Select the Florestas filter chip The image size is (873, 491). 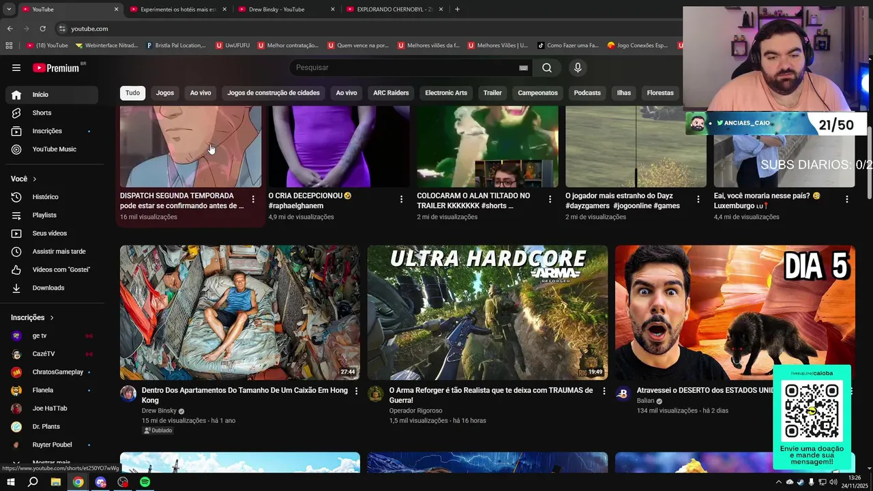click(x=660, y=93)
